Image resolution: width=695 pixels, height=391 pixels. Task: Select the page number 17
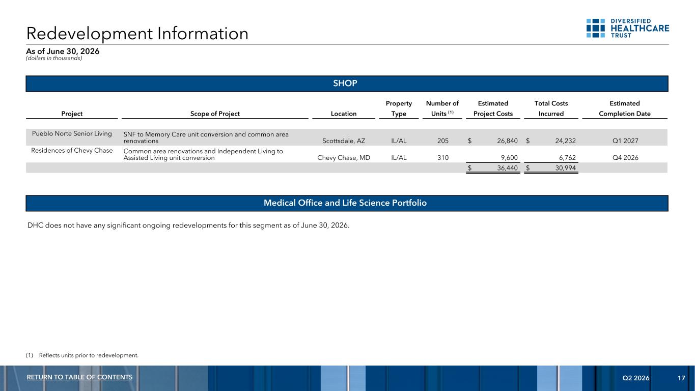681,378
